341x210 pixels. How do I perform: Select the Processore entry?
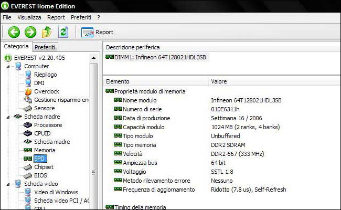(48, 125)
